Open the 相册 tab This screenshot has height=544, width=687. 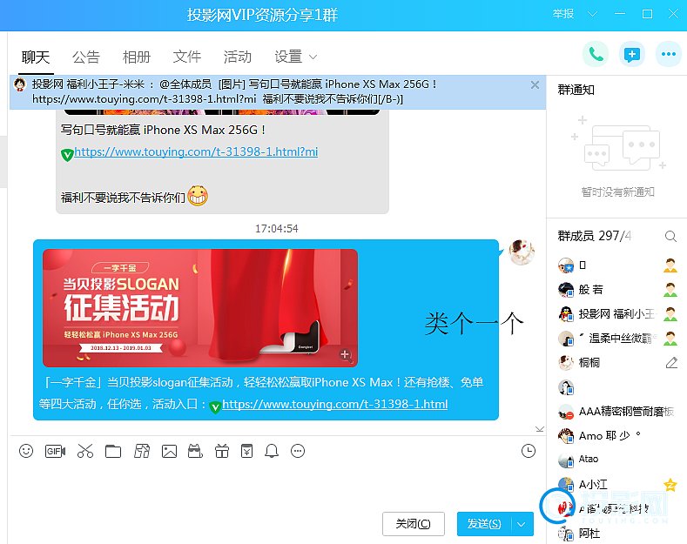click(137, 57)
